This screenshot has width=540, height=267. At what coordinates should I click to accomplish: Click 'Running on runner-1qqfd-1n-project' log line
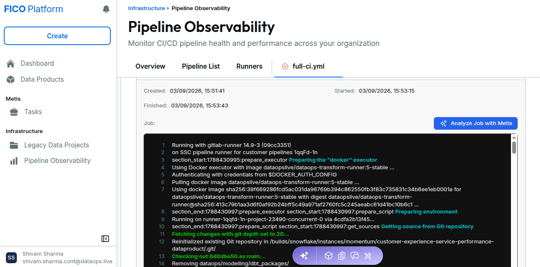click(x=273, y=219)
